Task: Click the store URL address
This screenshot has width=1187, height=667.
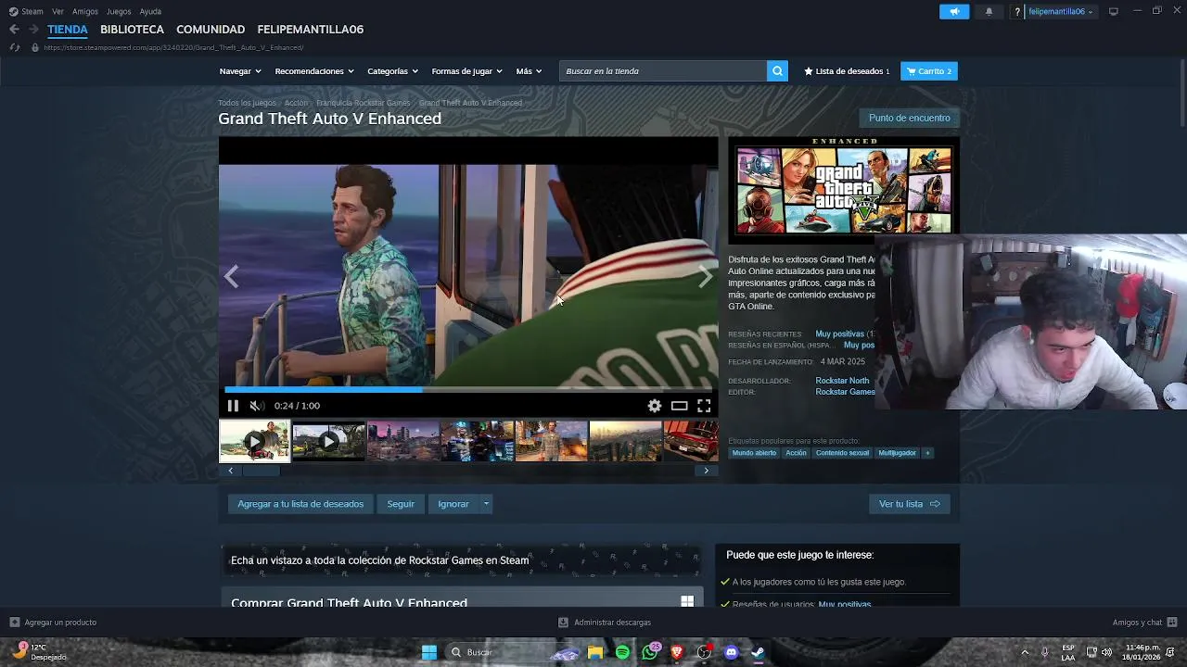Action: tap(173, 47)
